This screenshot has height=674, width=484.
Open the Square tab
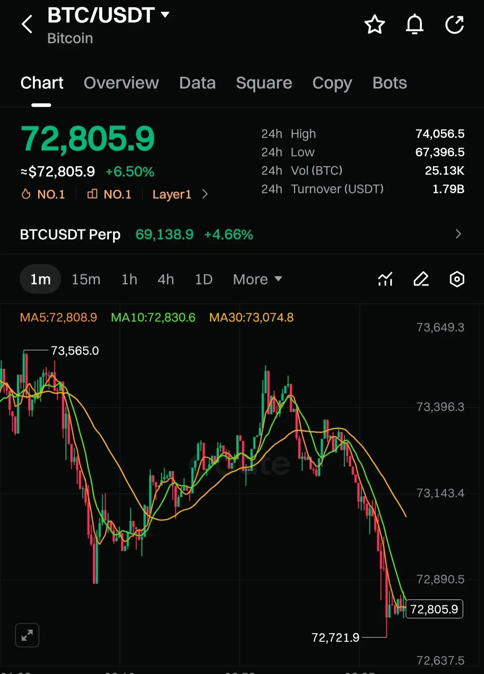264,83
